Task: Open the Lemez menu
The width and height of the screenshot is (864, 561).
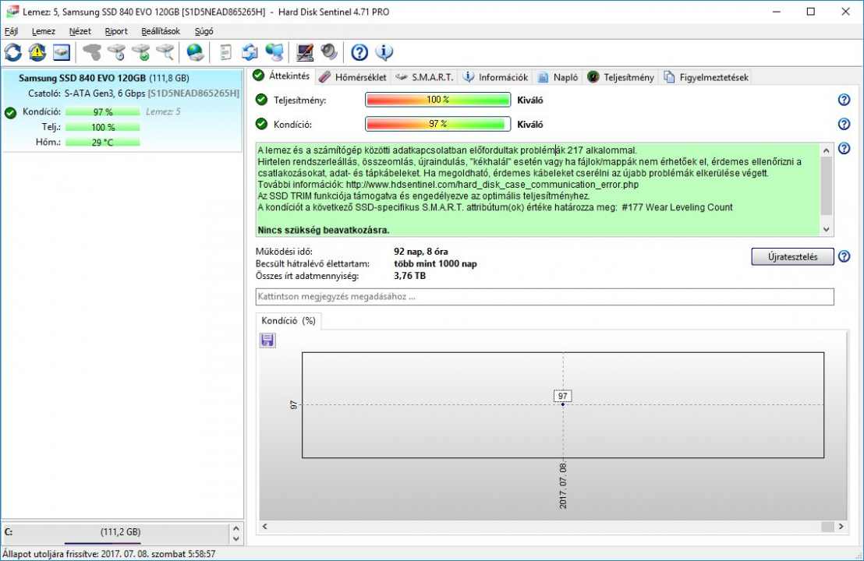Action: [x=44, y=31]
